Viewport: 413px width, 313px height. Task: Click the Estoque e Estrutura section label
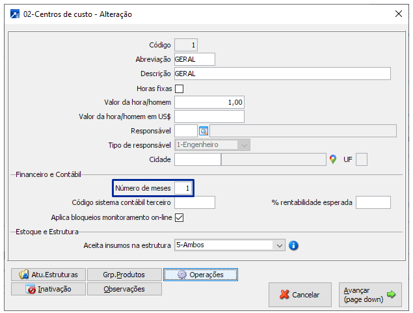(47, 232)
